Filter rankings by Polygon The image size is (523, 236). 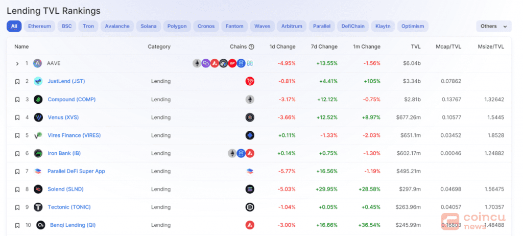(177, 26)
